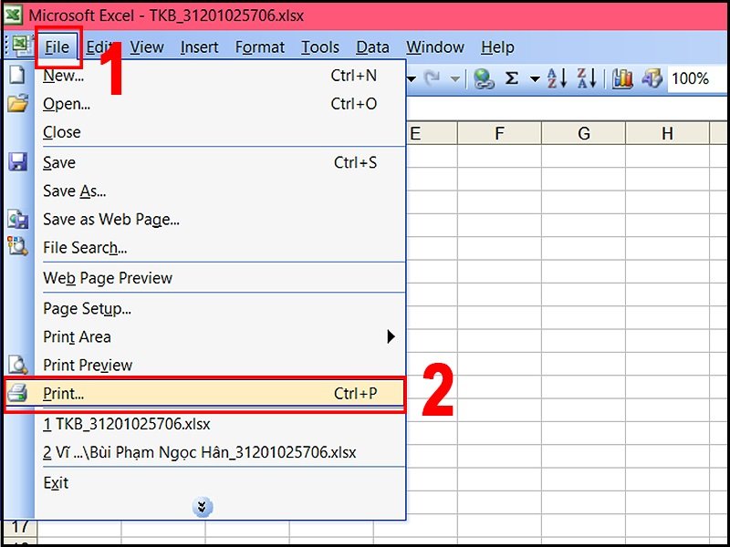Image resolution: width=730 pixels, height=547 pixels.
Task: Open the Tools menu
Action: 320,46
